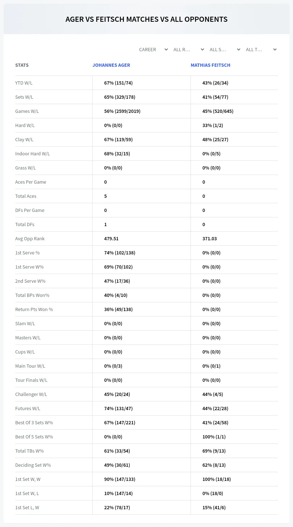Click the page title heading

click(146, 19)
